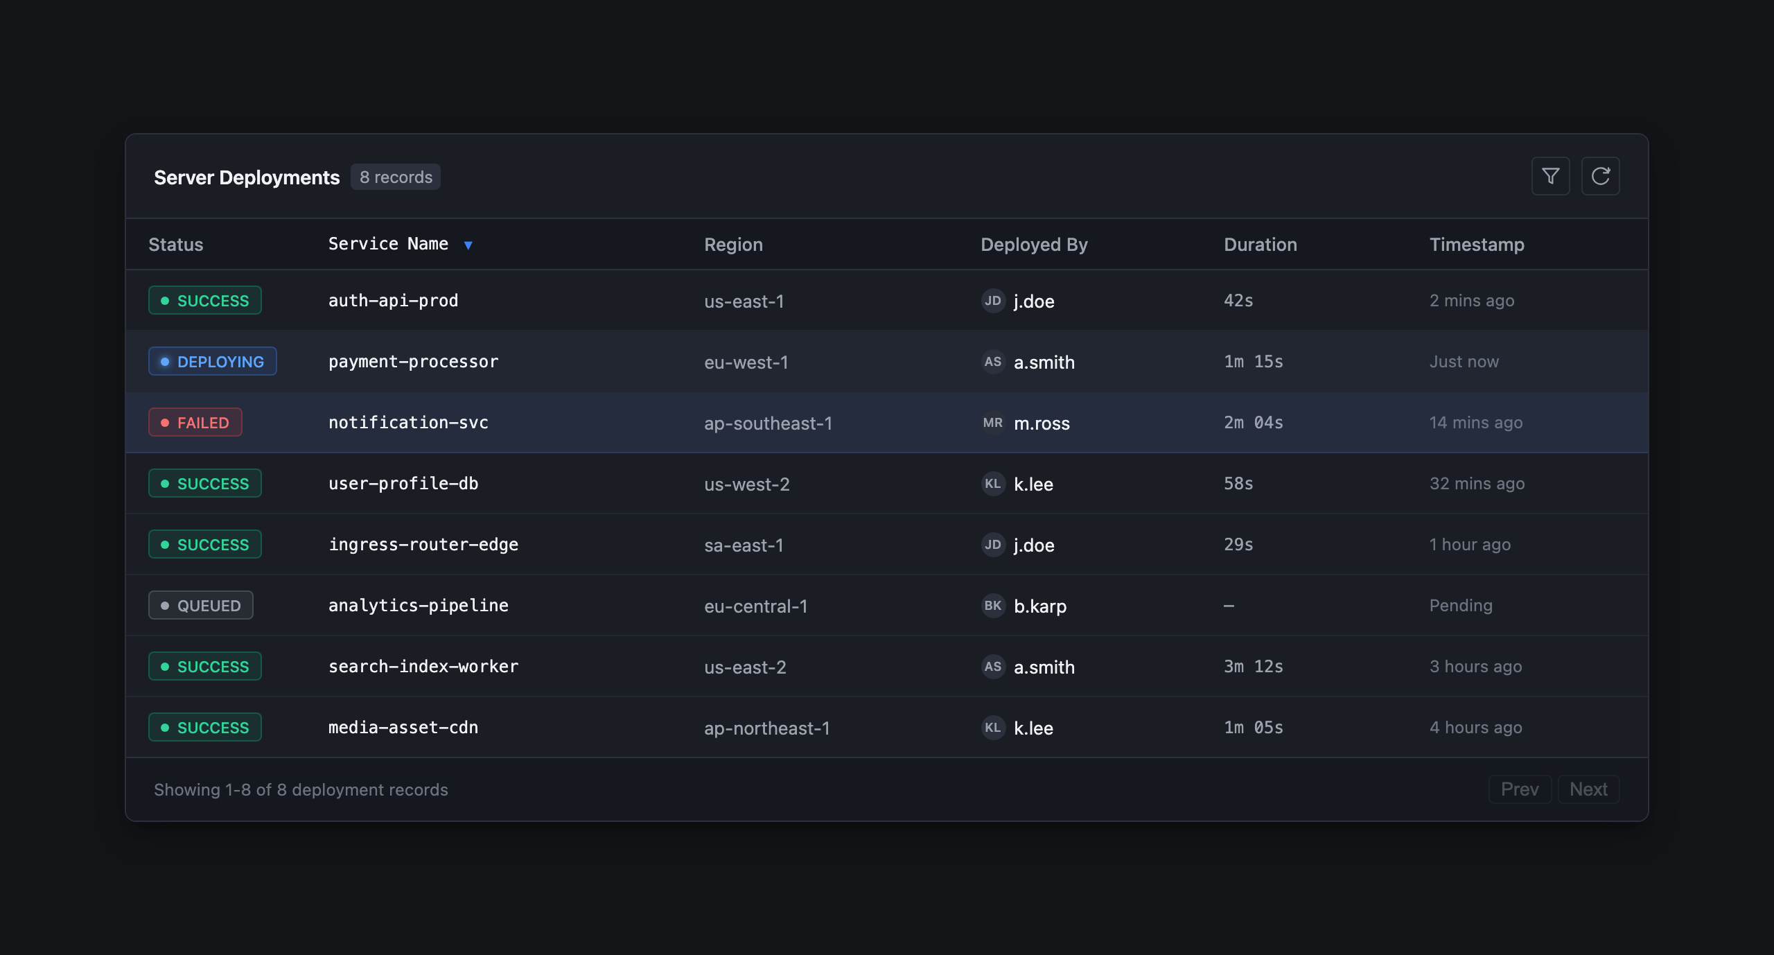The height and width of the screenshot is (955, 1774).
Task: Click the 32 mins ago timestamp
Action: coord(1477,484)
